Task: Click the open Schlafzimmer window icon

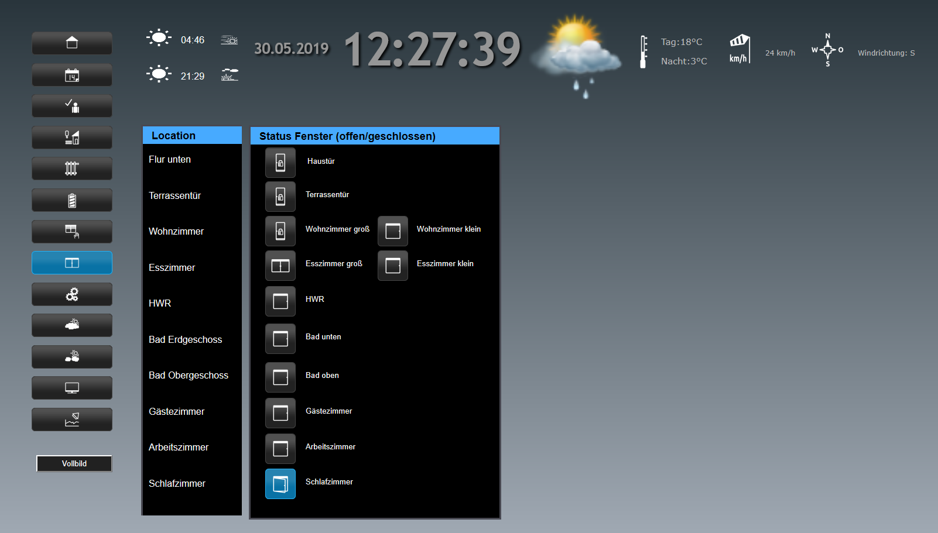Action: [280, 484]
